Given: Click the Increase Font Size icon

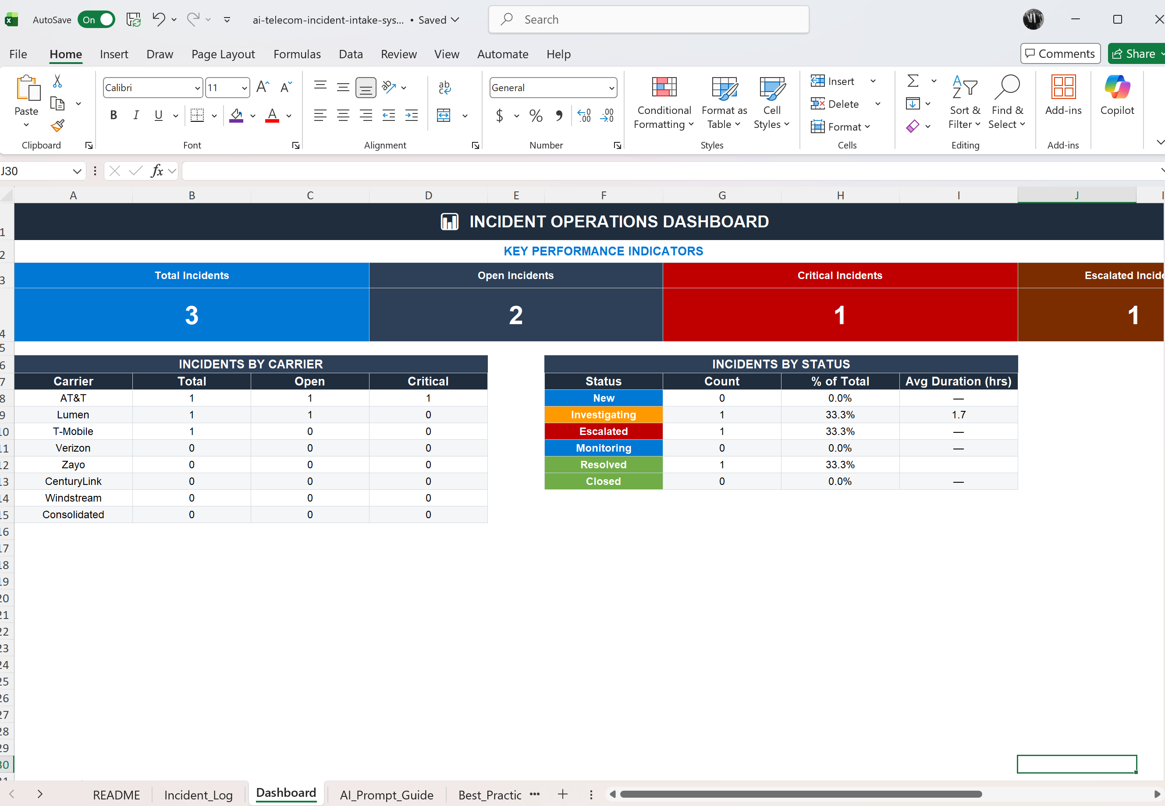Looking at the screenshot, I should point(262,87).
